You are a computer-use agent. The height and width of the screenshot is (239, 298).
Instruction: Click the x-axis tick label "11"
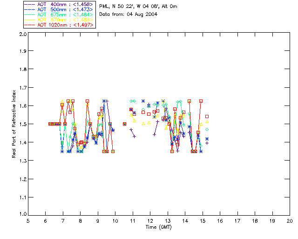tap(133, 221)
